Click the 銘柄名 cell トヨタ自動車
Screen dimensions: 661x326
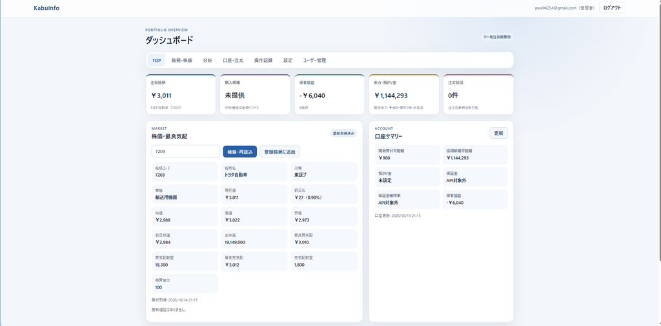pos(254,172)
